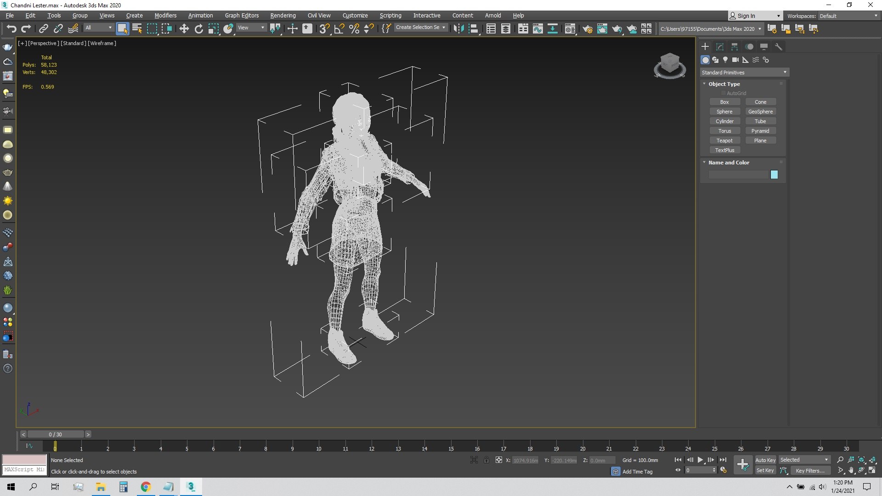Open the Graph Editors menu
This screenshot has width=882, height=496.
(242, 16)
